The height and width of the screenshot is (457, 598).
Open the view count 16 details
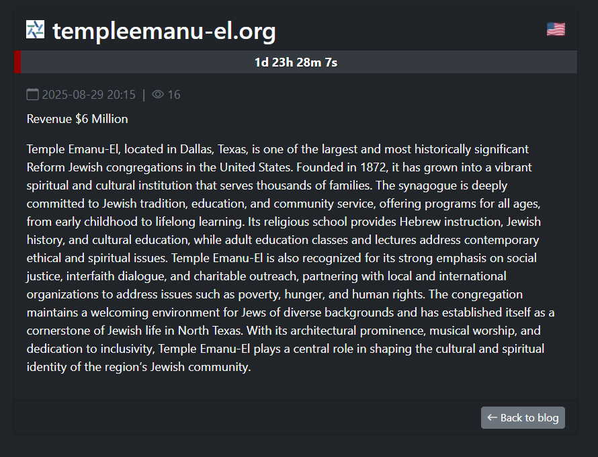tap(173, 94)
